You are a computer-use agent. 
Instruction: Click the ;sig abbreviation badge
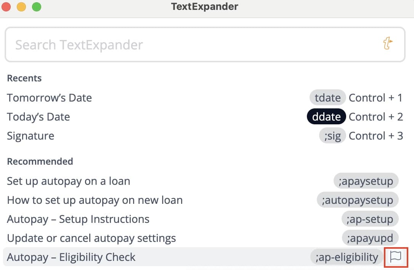(332, 136)
